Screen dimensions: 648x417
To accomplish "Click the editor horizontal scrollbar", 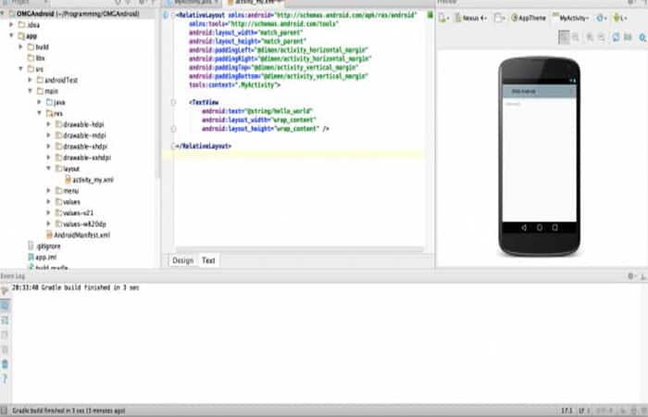I will coord(300,249).
